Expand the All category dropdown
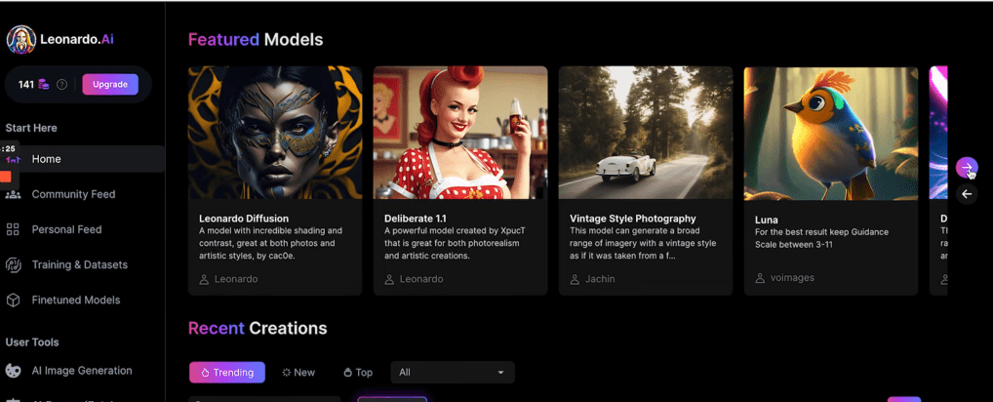Screen dimensions: 993x402 [453, 373]
